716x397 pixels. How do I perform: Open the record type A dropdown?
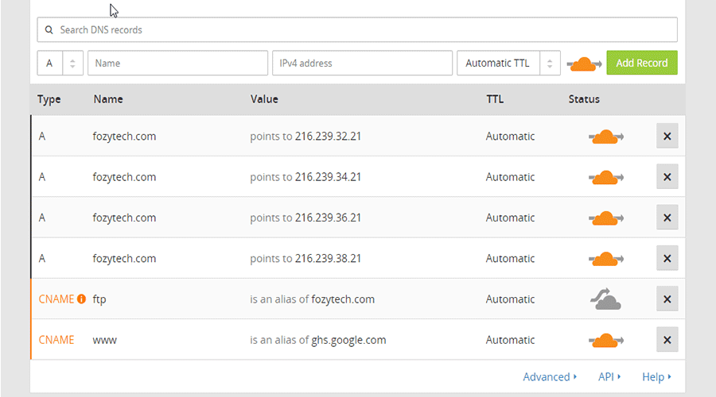60,64
